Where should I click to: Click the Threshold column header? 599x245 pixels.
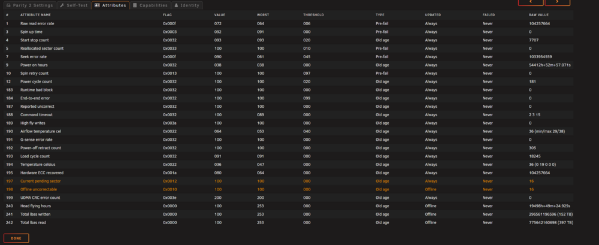pyautogui.click(x=314, y=15)
